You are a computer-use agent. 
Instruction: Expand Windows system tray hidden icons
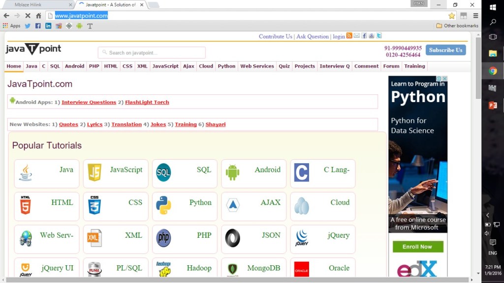pyautogui.click(x=488, y=215)
